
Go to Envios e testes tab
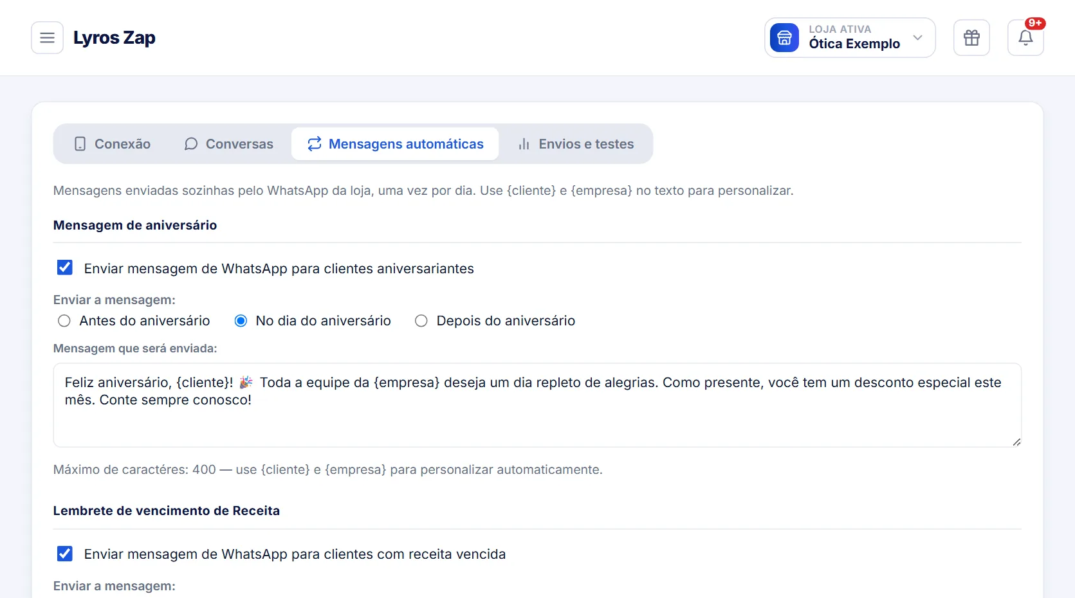[576, 144]
